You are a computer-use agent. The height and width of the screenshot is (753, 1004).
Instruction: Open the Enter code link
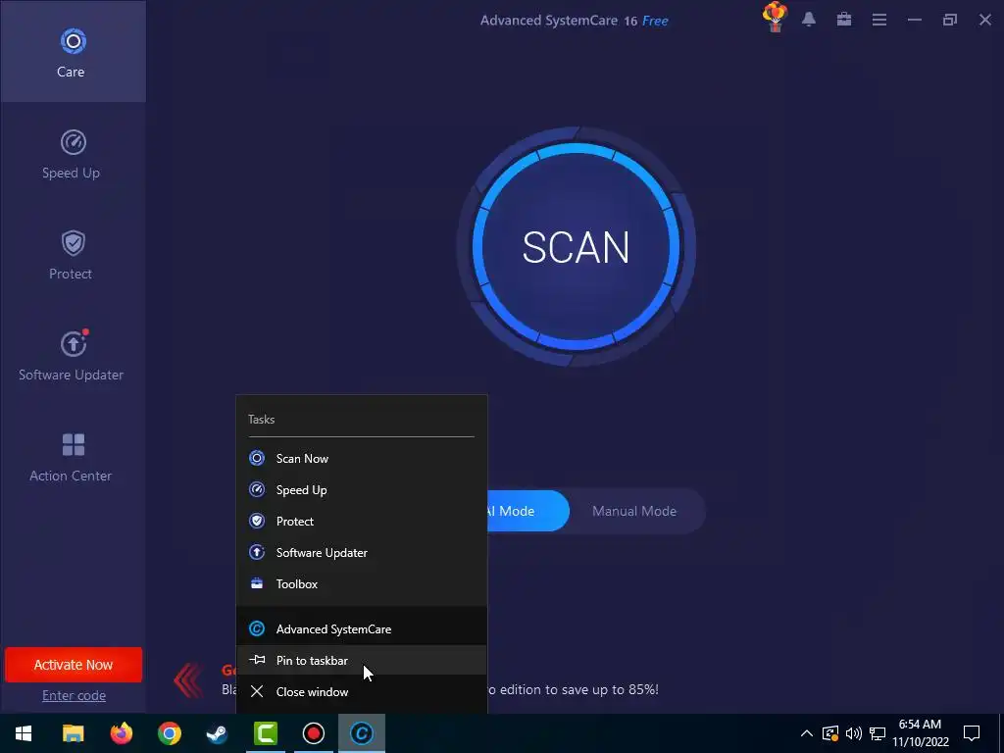[74, 695]
